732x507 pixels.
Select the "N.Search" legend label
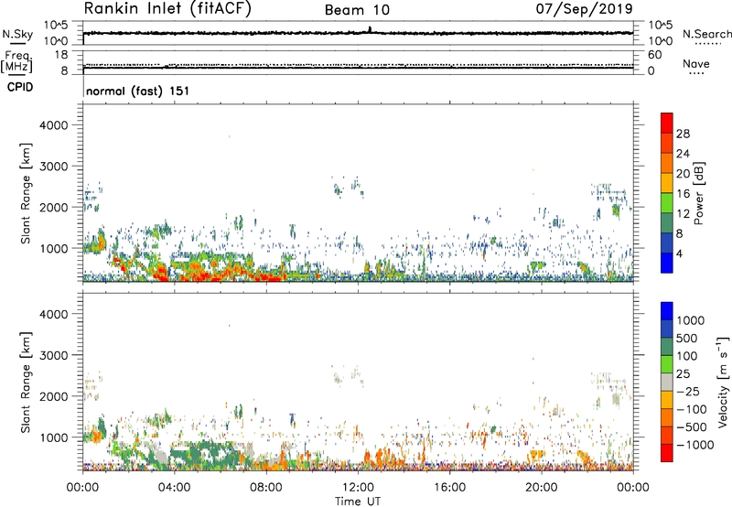[706, 34]
